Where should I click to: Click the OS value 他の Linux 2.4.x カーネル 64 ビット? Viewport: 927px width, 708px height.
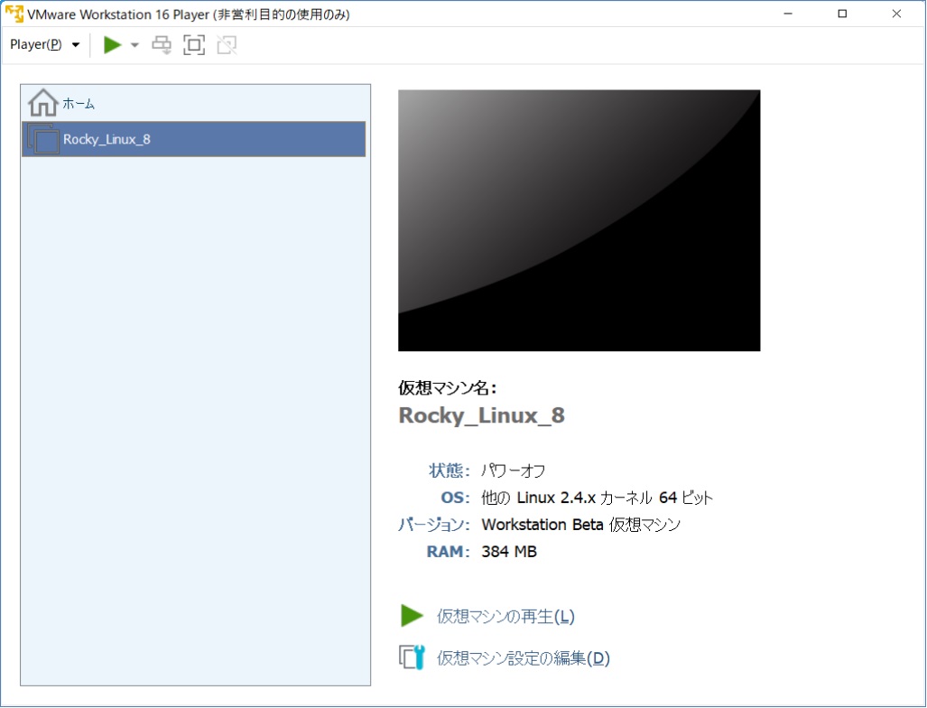[x=598, y=498]
